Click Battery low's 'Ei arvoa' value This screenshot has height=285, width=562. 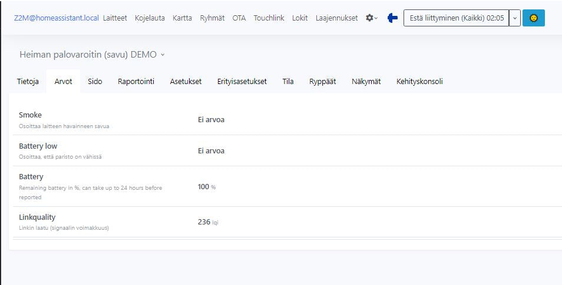pyautogui.click(x=211, y=151)
